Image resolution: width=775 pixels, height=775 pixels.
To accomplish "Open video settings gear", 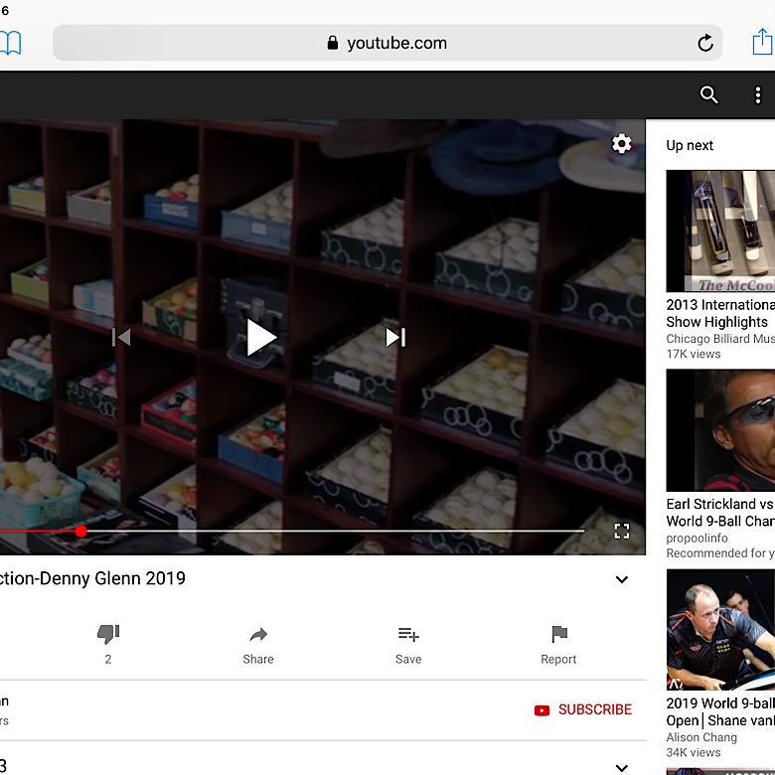I will pos(622,144).
